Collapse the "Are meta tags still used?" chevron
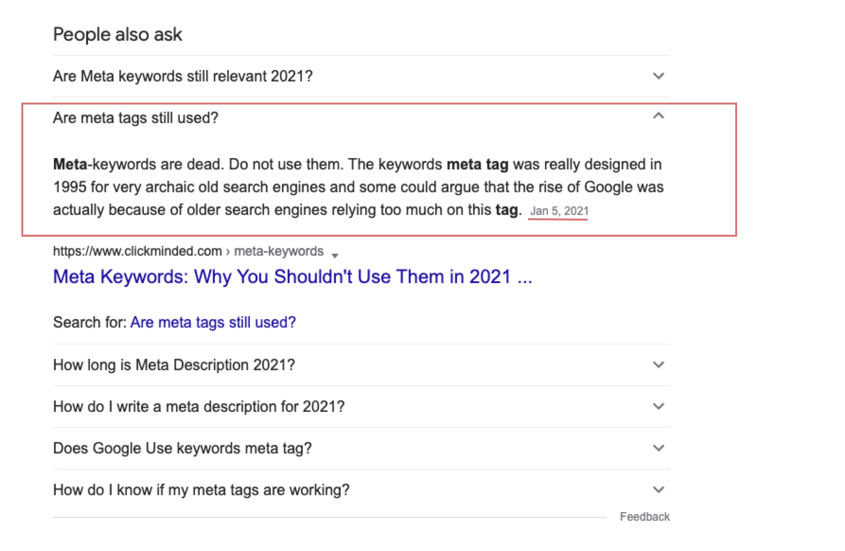This screenshot has width=845, height=551. 658,116
